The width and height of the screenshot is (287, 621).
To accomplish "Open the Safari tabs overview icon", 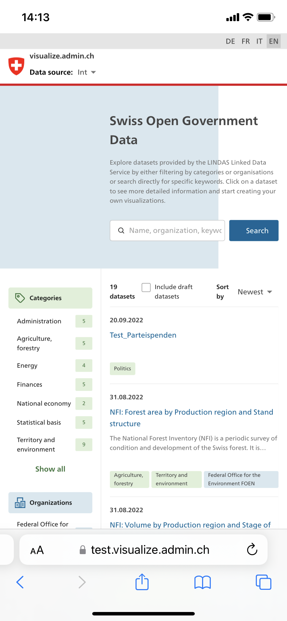I will (x=263, y=582).
